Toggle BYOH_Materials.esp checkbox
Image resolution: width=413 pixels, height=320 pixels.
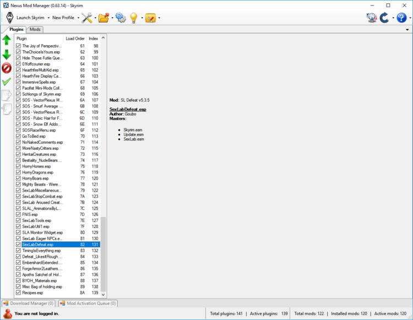(18, 280)
